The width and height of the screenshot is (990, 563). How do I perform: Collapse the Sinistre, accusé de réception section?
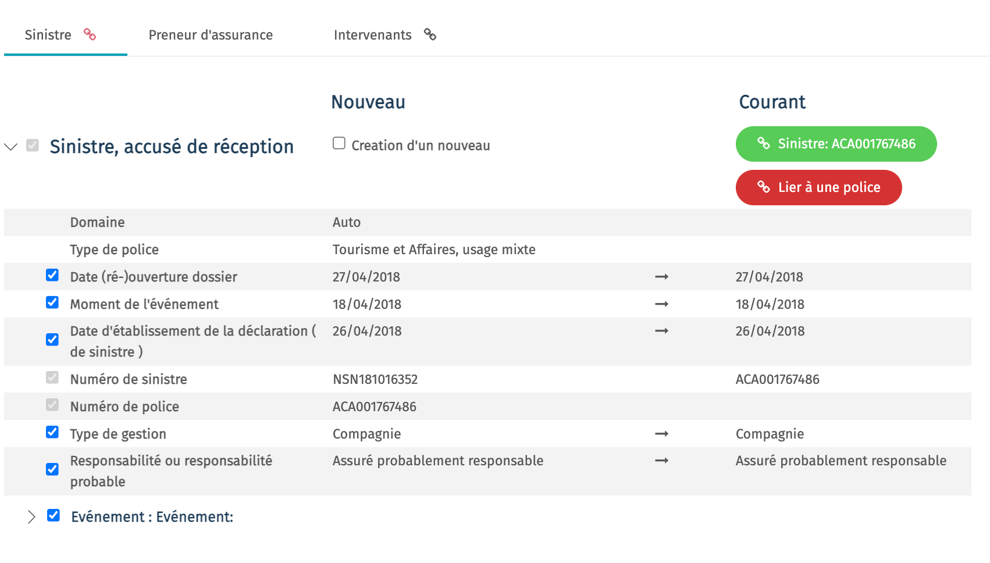(11, 147)
